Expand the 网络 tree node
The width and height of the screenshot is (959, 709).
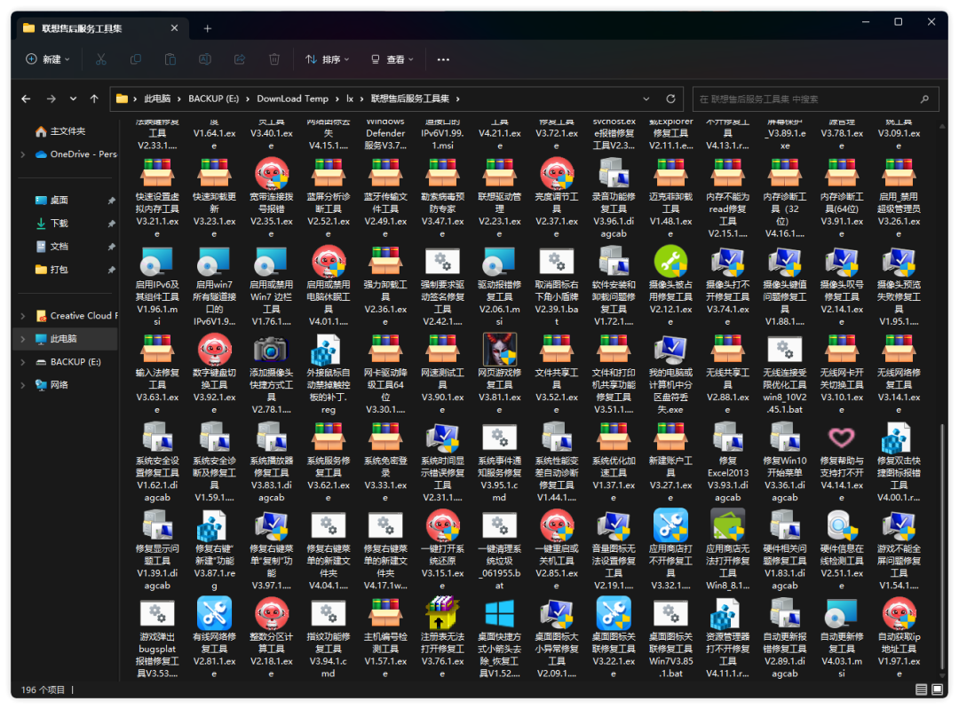23,385
